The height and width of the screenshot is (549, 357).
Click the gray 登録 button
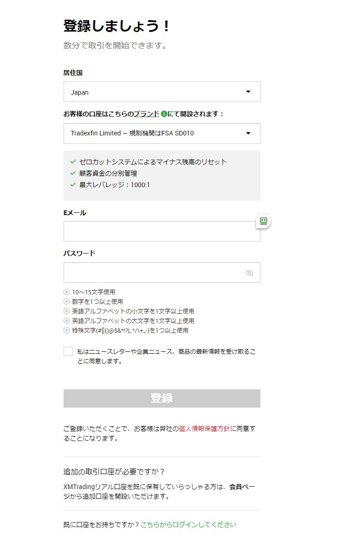click(x=162, y=398)
